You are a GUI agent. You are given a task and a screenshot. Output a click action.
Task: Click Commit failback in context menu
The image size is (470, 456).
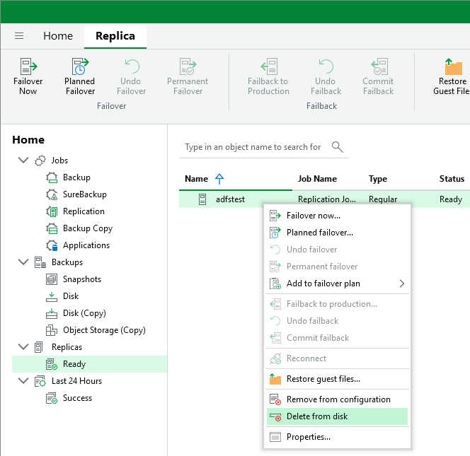pyautogui.click(x=337, y=338)
